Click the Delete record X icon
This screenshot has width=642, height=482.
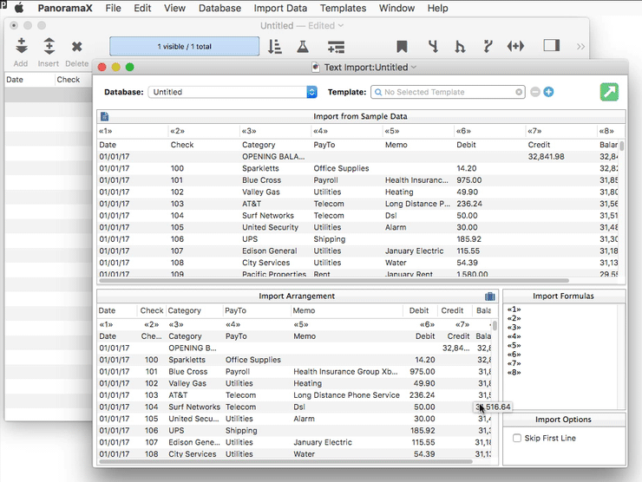click(76, 47)
